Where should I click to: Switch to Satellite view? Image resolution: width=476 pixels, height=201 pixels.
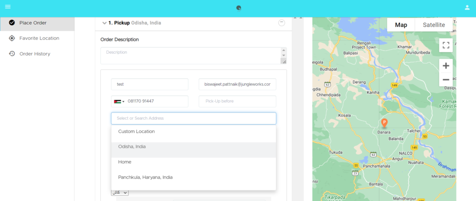[434, 25]
